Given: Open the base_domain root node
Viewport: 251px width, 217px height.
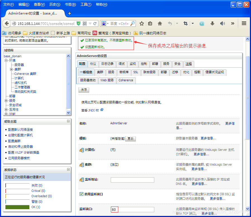Looking at the screenshot, I should pyautogui.click(x=13, y=56).
